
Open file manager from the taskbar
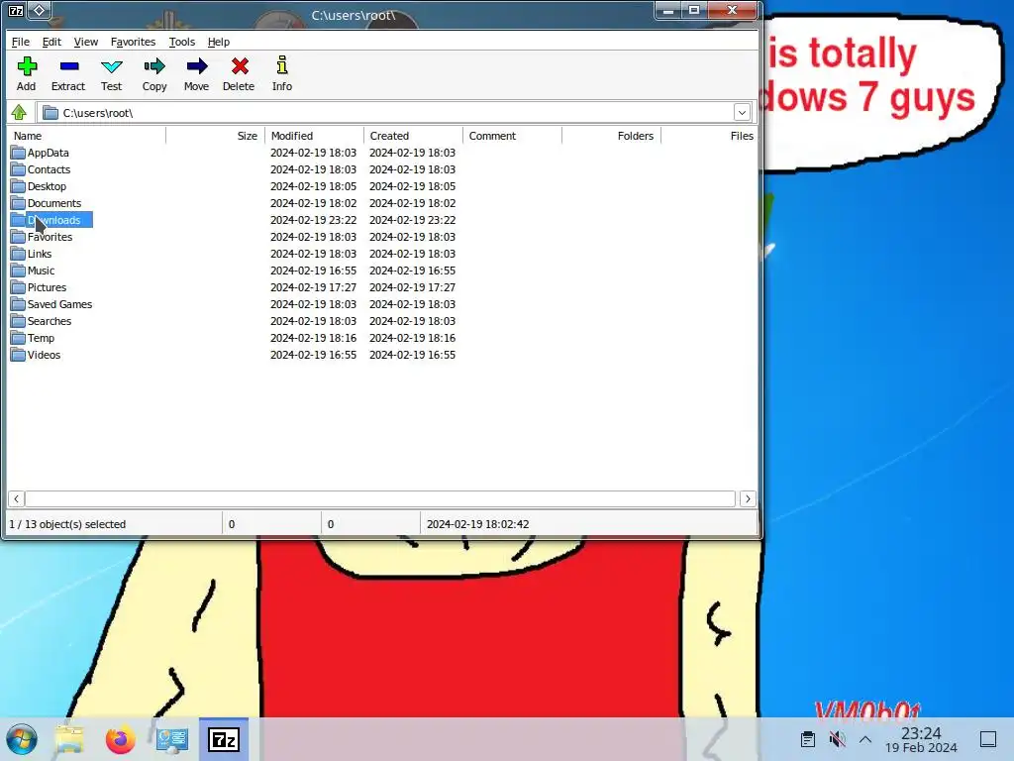[x=69, y=739]
